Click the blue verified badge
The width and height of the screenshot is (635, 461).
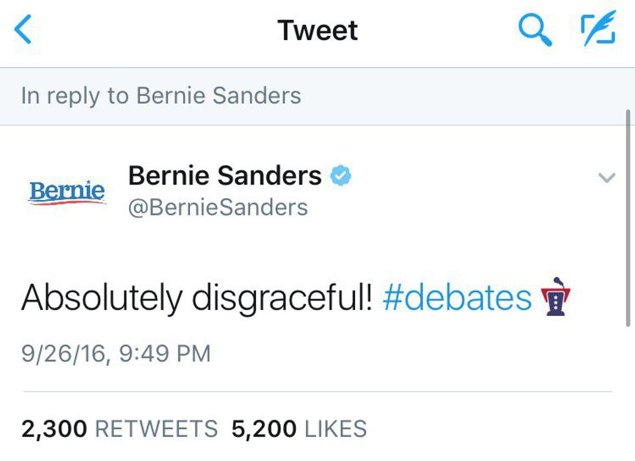(341, 176)
